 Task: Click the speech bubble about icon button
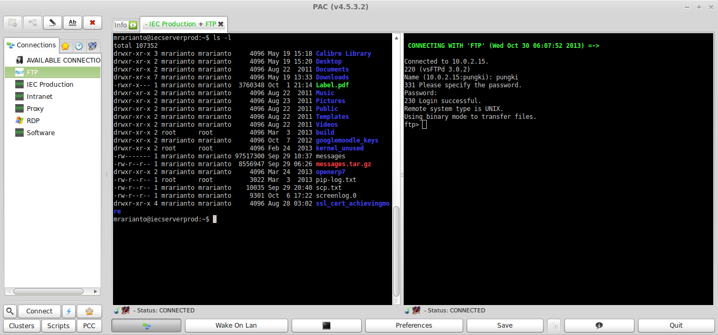pos(599,326)
